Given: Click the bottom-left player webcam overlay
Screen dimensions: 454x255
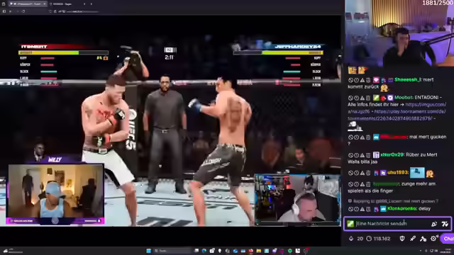Looking at the screenshot, I should pos(55,192).
